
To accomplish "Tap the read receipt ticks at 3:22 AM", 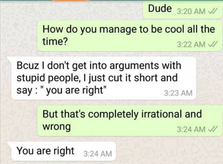I will pos(213,44).
